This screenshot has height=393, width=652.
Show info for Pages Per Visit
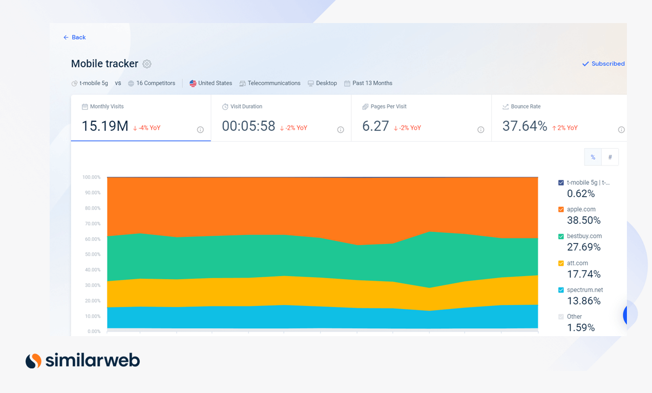[481, 130]
